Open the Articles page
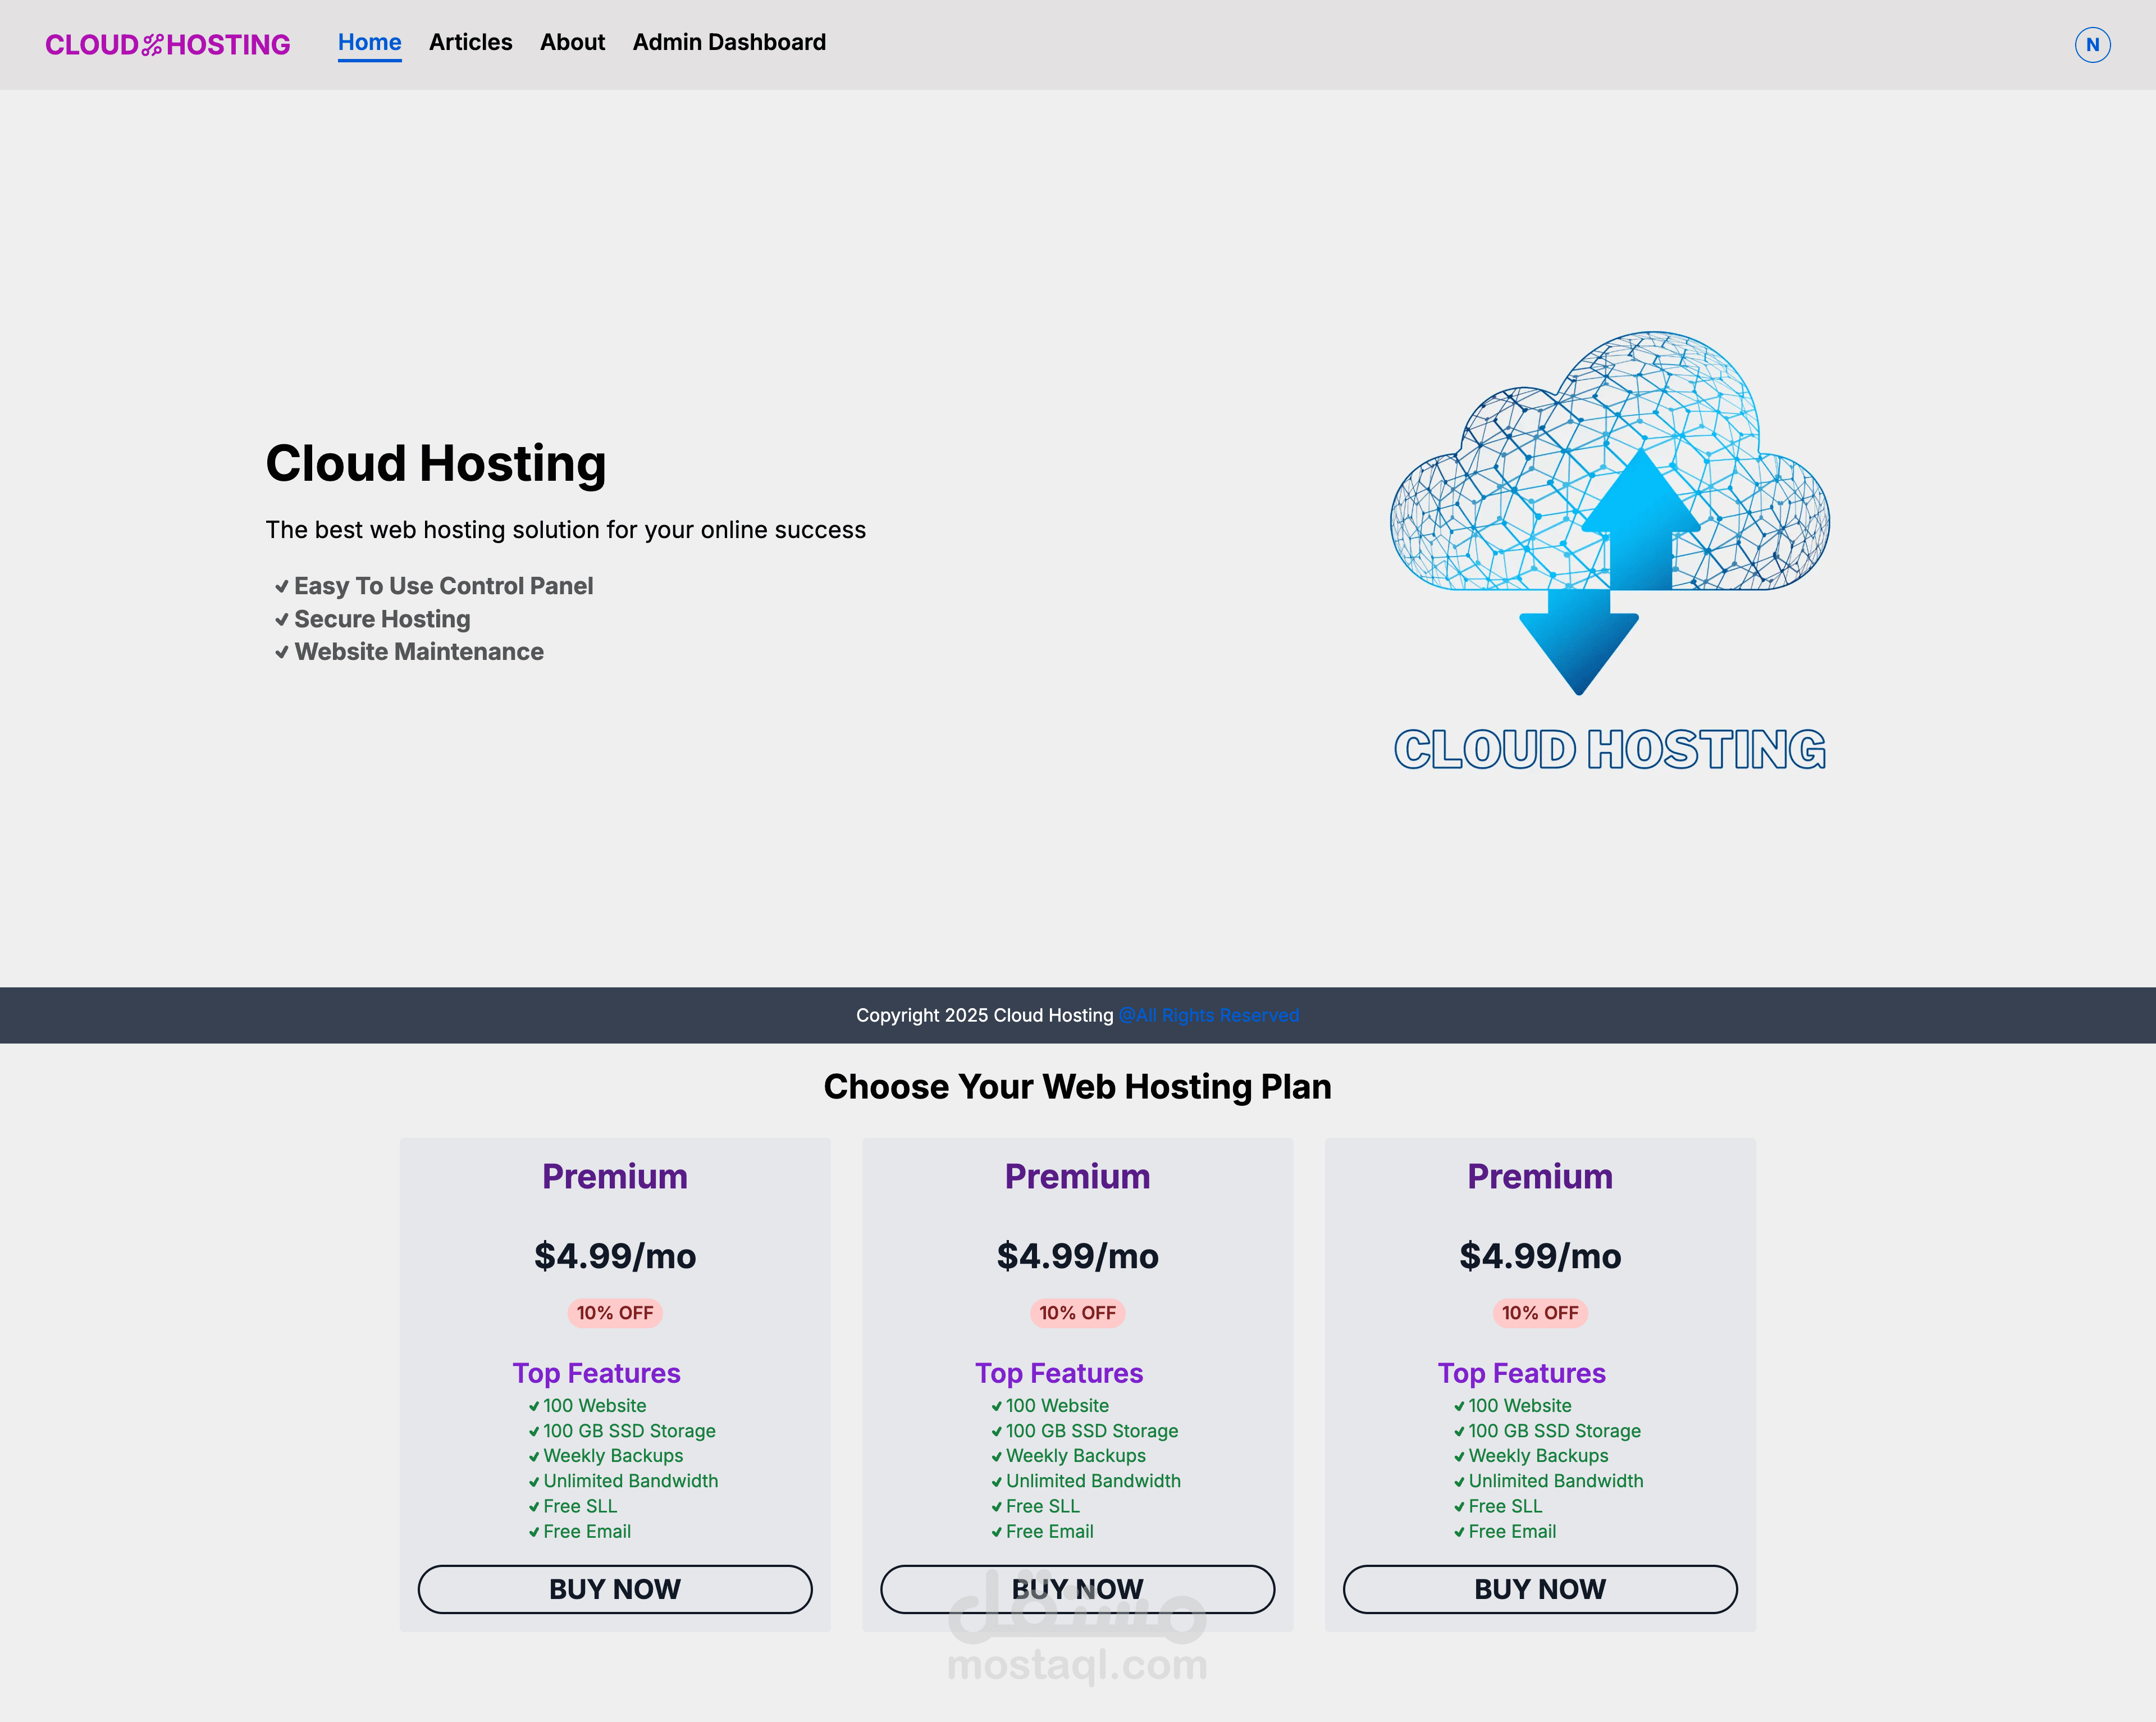The height and width of the screenshot is (1722, 2156). tap(470, 42)
